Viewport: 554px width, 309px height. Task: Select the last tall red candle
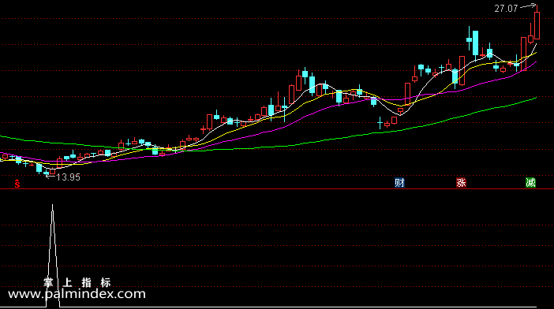(537, 22)
